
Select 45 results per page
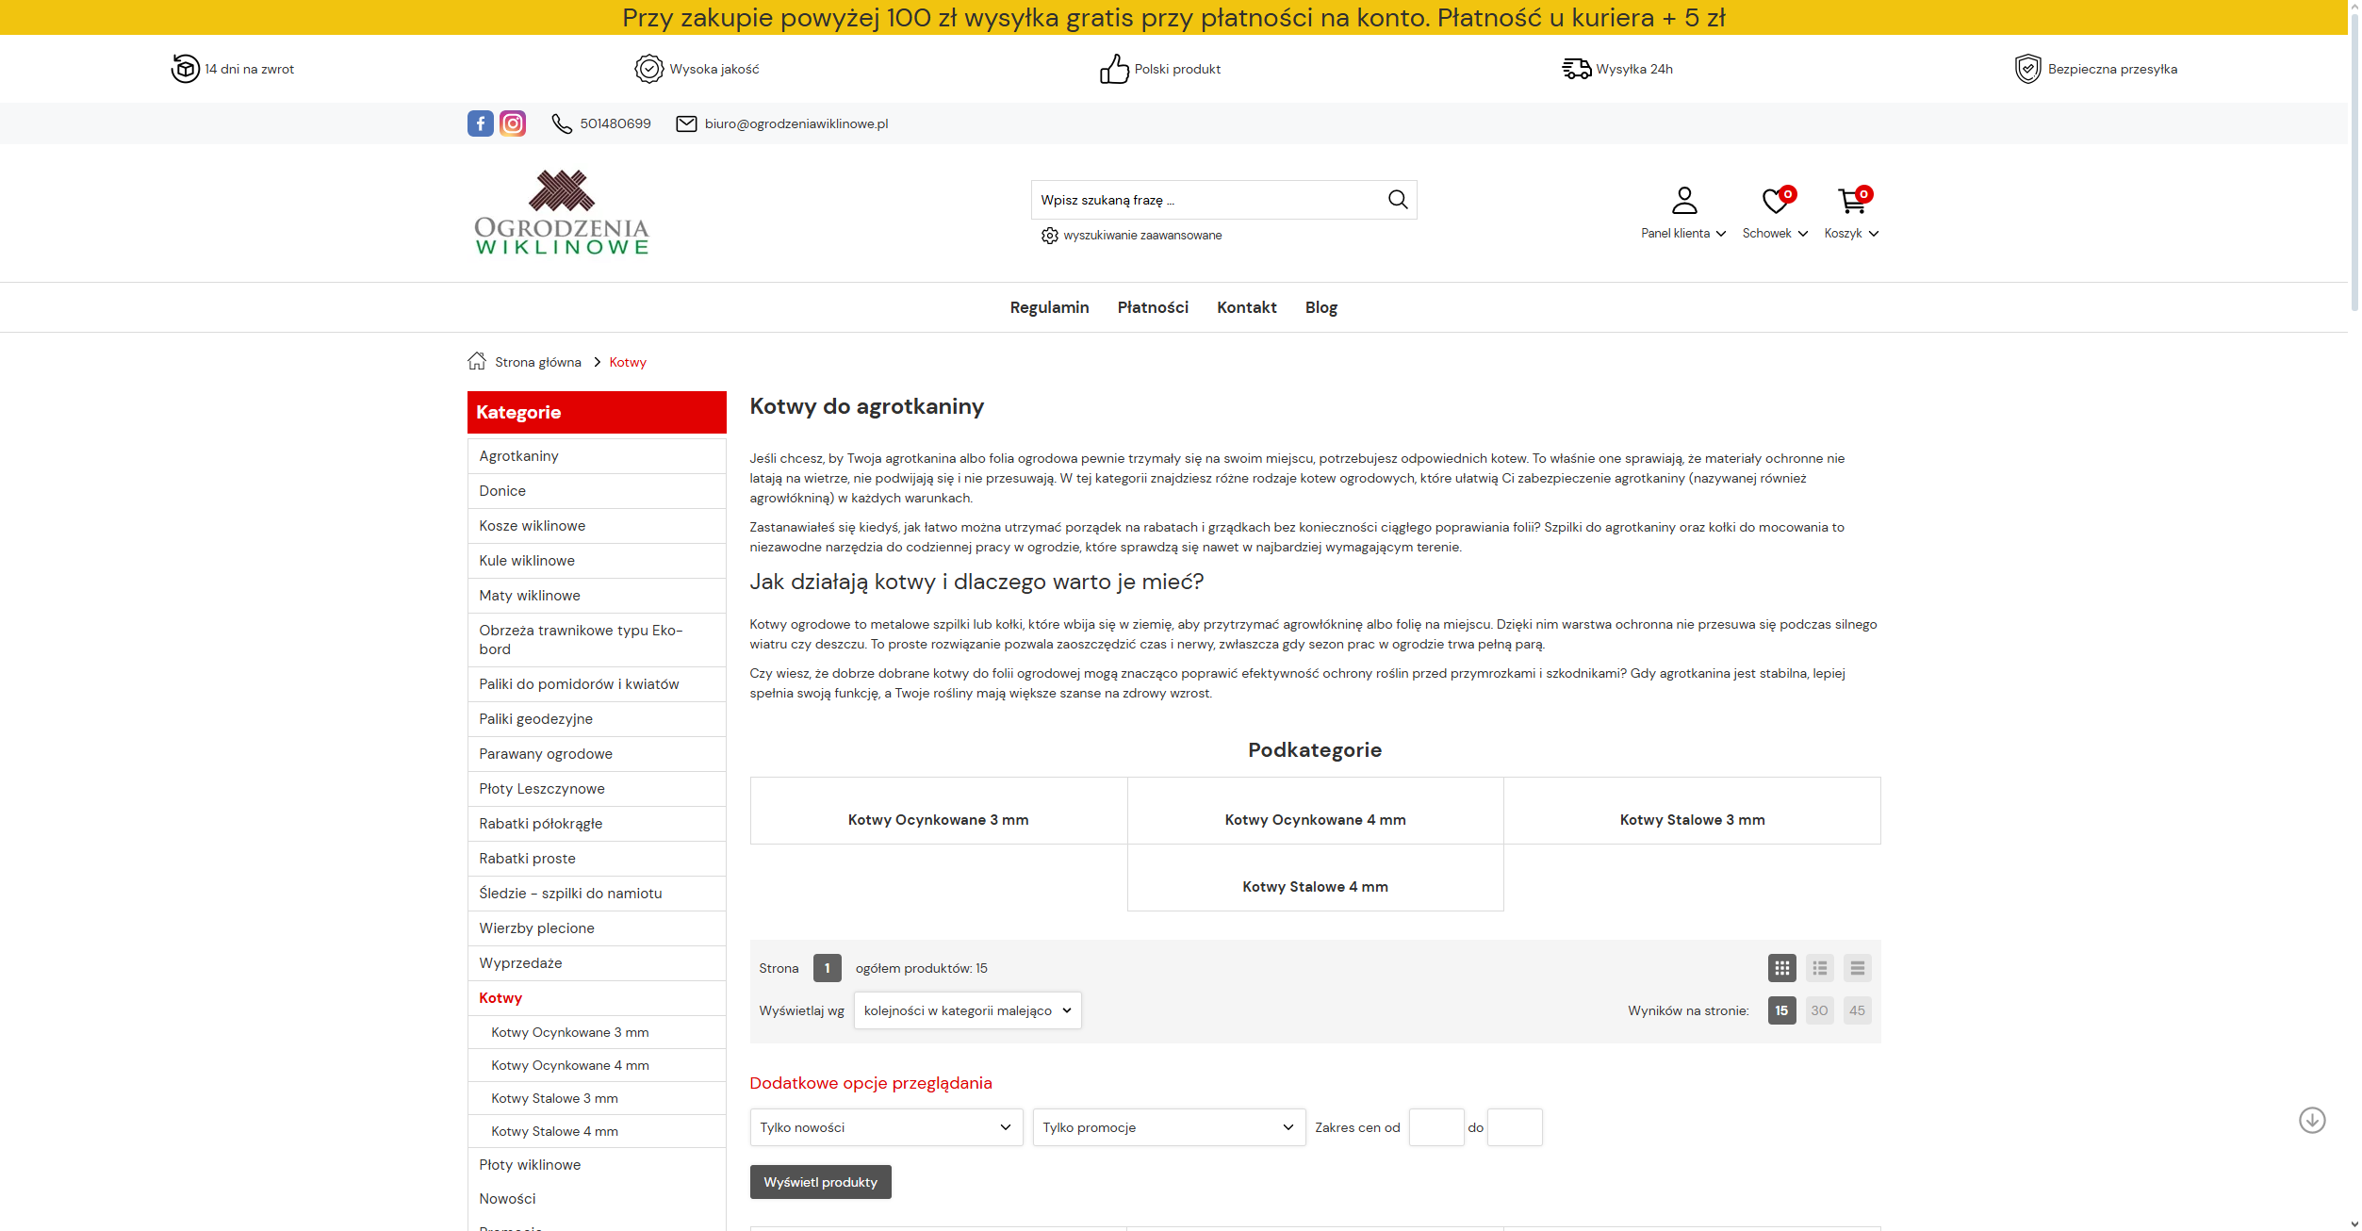tap(1857, 1009)
